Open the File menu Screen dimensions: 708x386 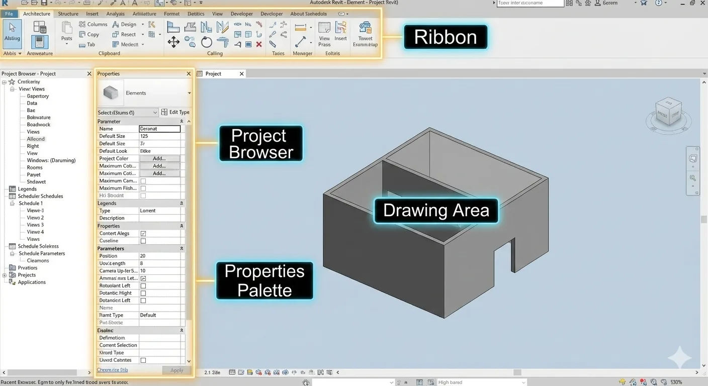9,14
